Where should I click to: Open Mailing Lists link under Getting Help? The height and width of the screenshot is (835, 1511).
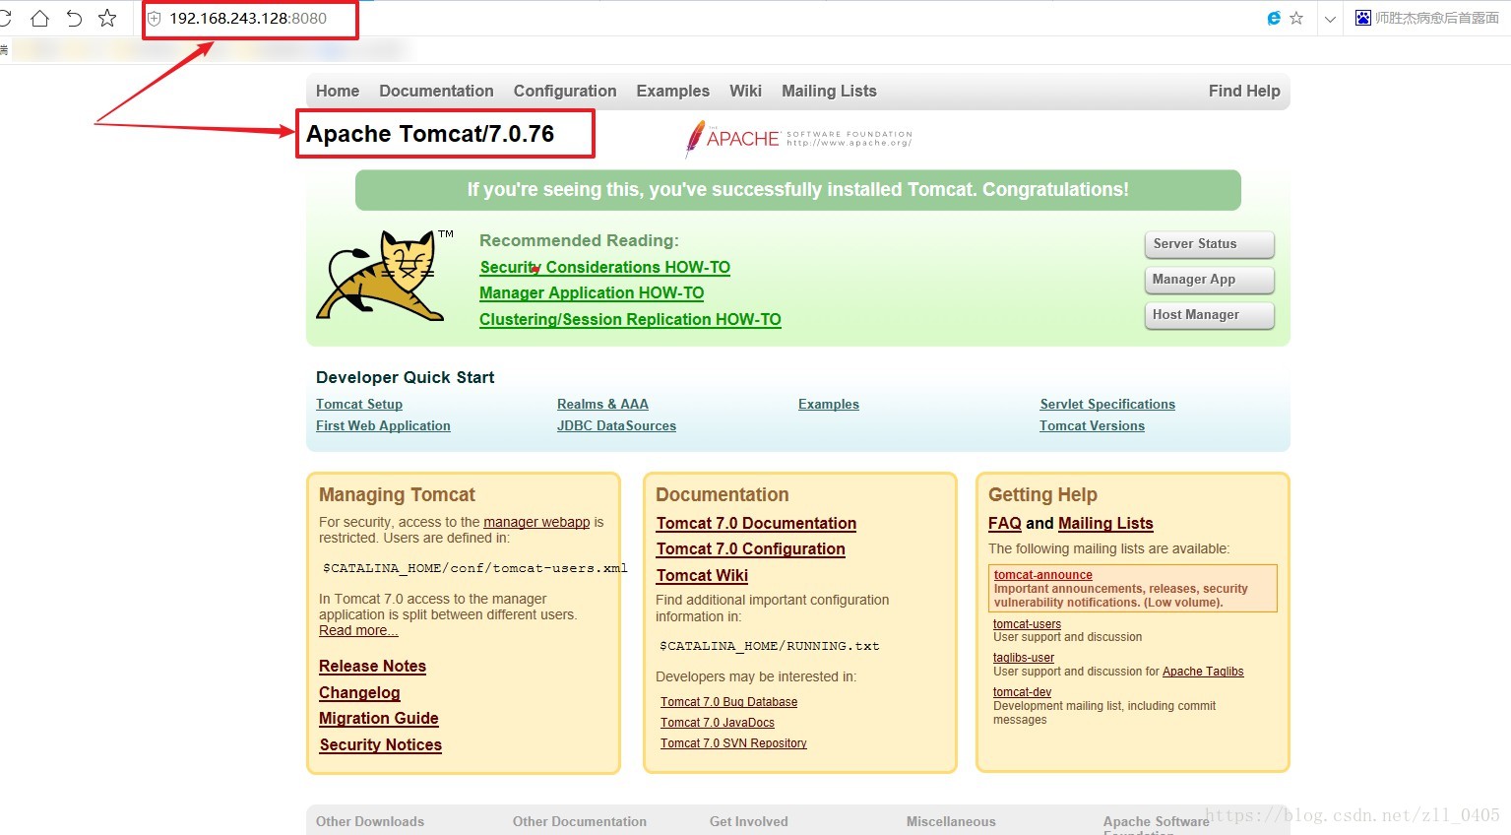click(1105, 524)
